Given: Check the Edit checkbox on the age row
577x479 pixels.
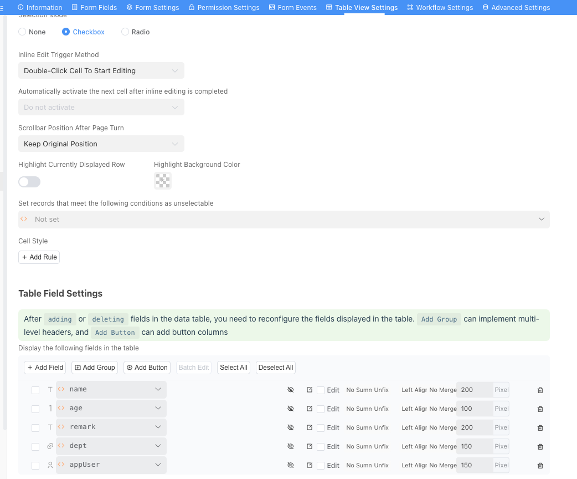Looking at the screenshot, I should [x=320, y=409].
